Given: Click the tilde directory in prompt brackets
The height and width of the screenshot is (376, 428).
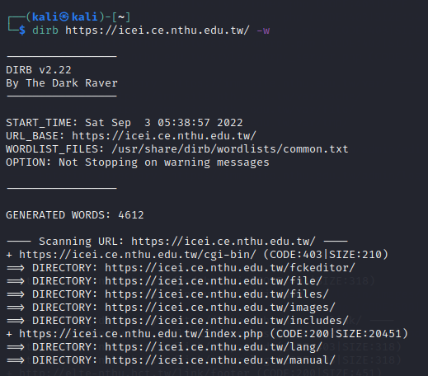Looking at the screenshot, I should (121, 17).
